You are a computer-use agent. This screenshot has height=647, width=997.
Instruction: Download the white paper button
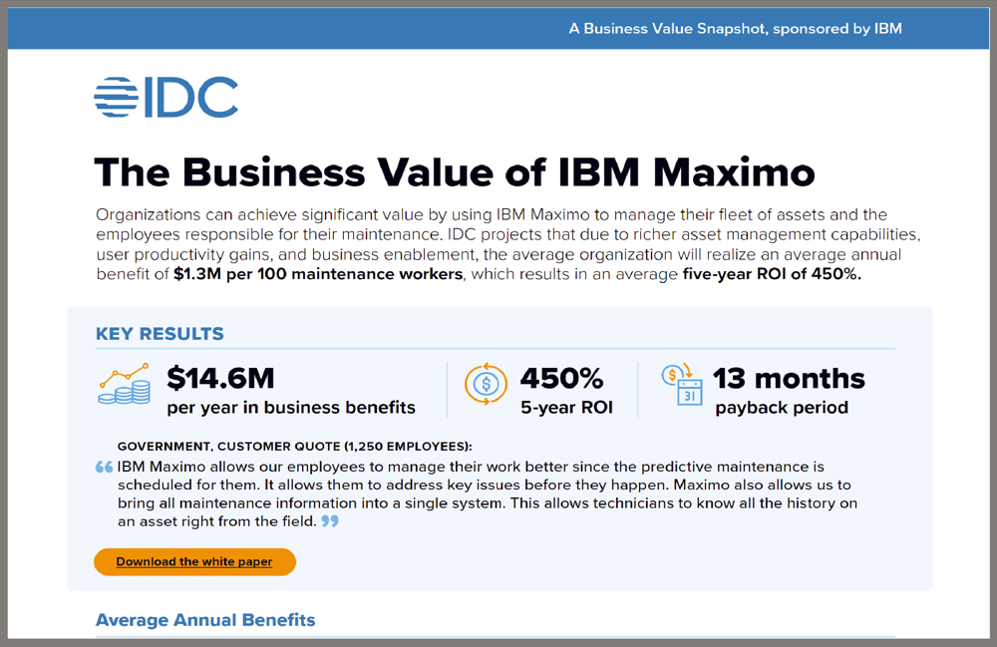194,562
